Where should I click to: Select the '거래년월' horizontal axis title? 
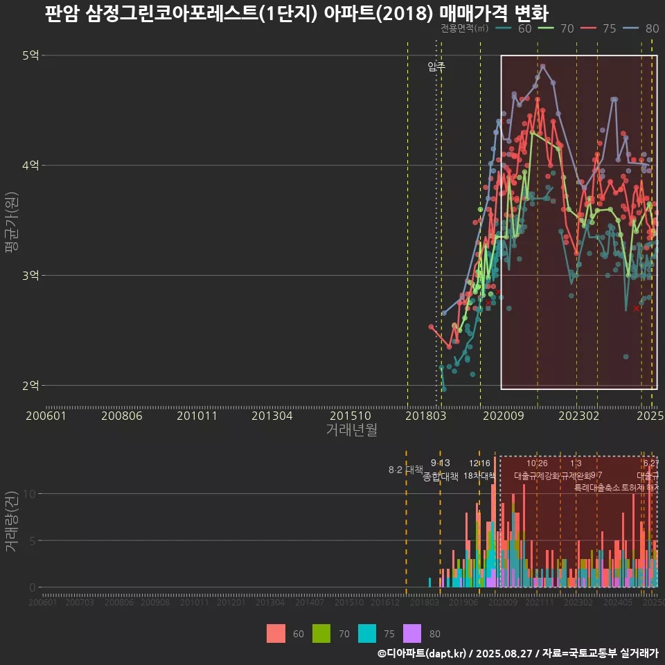coord(352,429)
